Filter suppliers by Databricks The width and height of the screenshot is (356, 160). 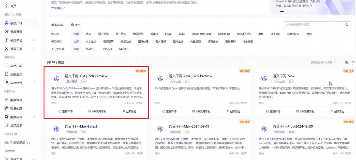tap(224, 34)
